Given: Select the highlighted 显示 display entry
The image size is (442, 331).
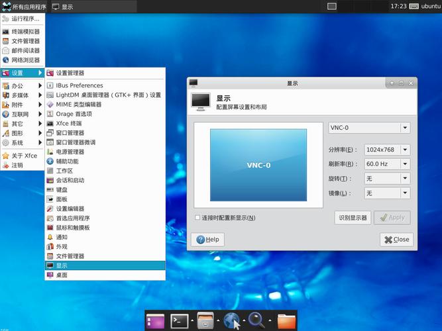Looking at the screenshot, I should (105, 265).
